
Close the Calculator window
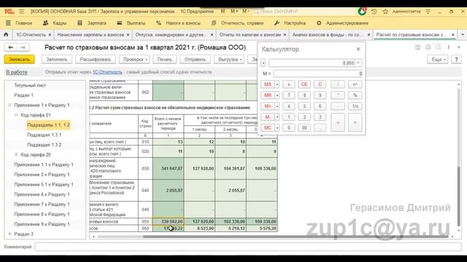[358, 49]
